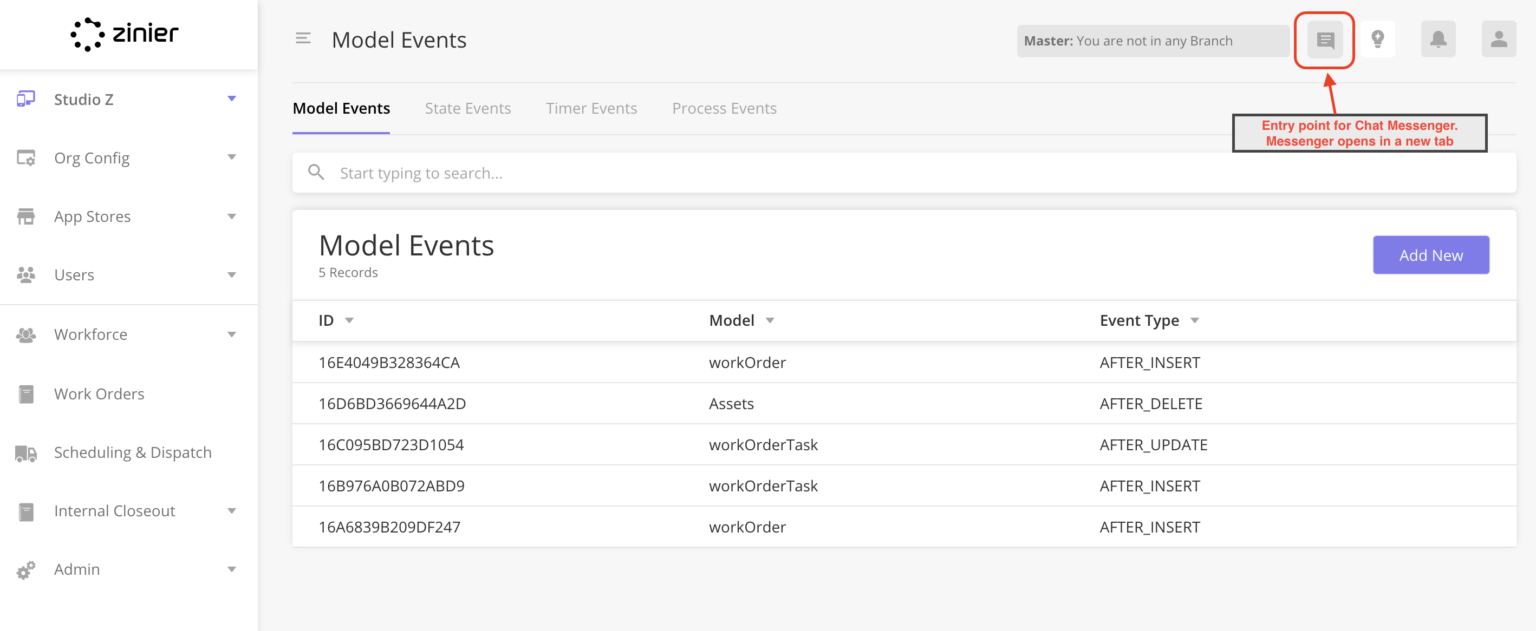Expand the Studio Z menu arrow
Screen dimensions: 1536x631
click(x=232, y=99)
